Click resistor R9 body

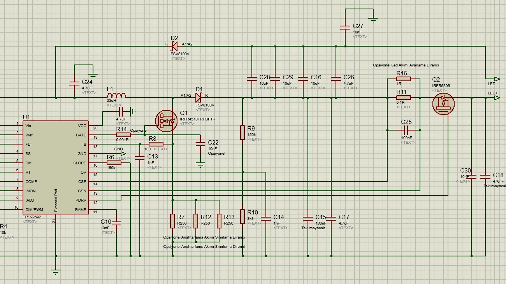pos(242,132)
